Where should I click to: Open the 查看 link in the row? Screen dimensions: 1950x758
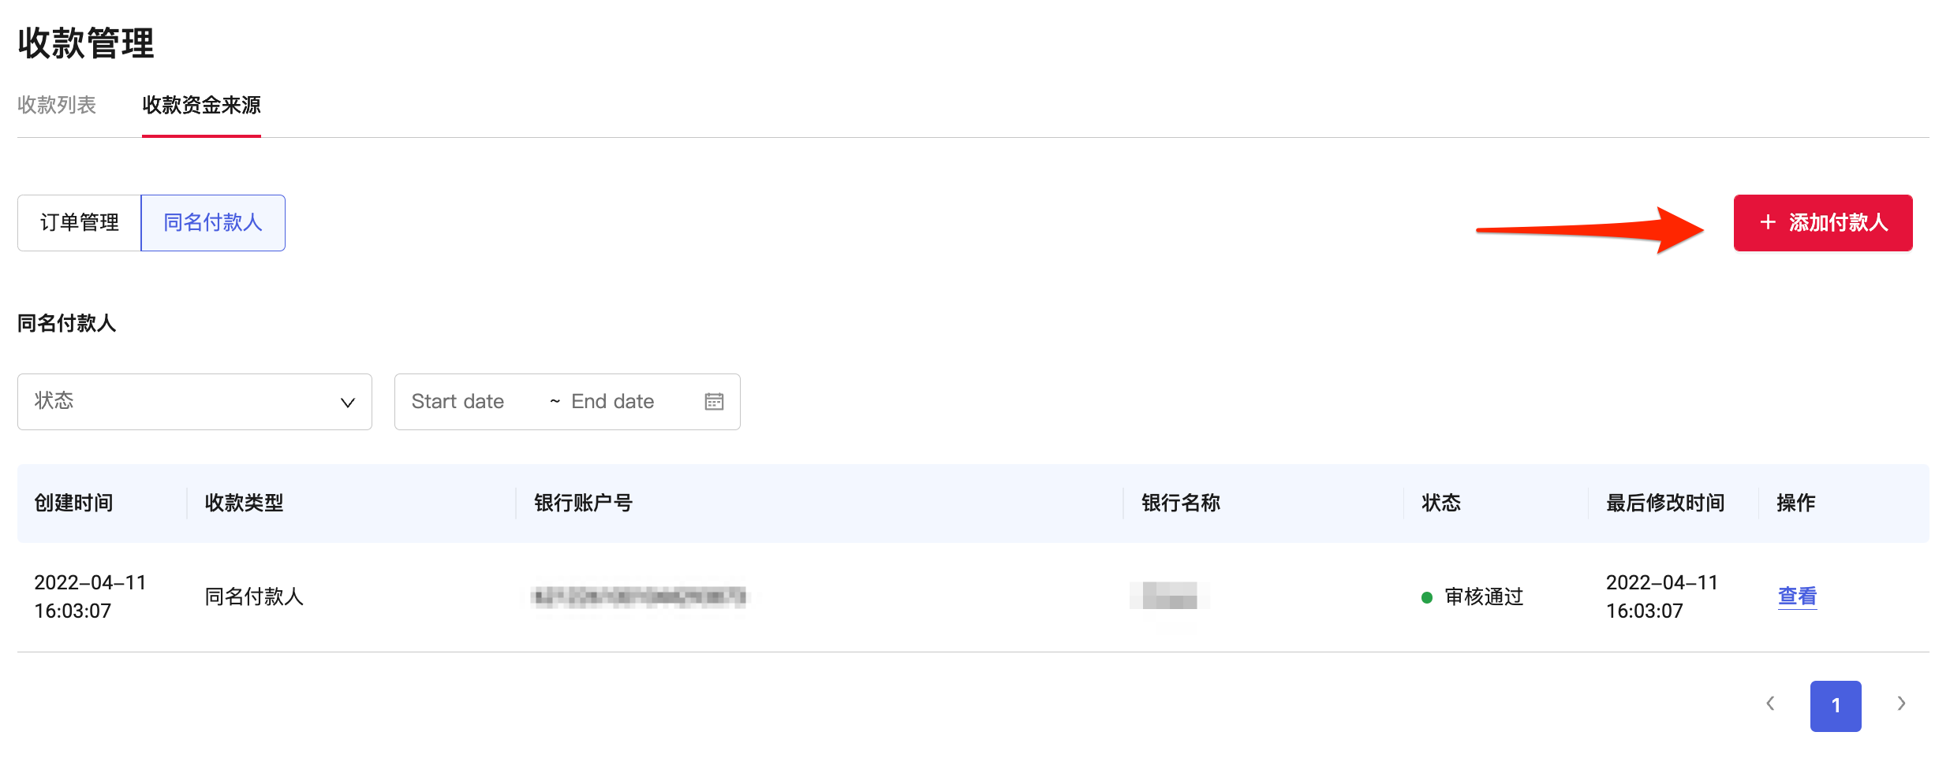point(1797,596)
